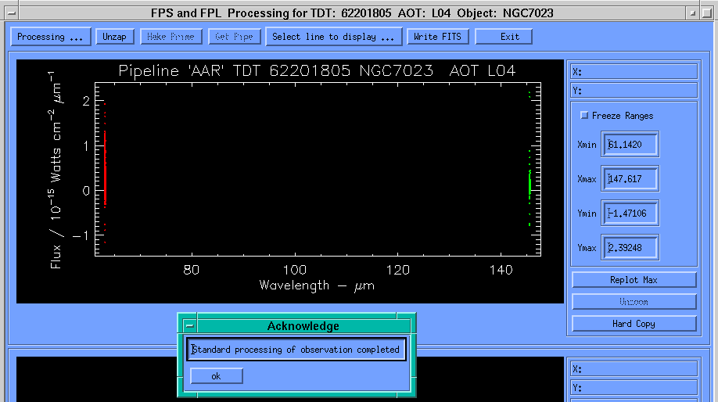Image resolution: width=718 pixels, height=402 pixels.
Task: Click the Y readout field of upper plot
Action: (x=634, y=91)
